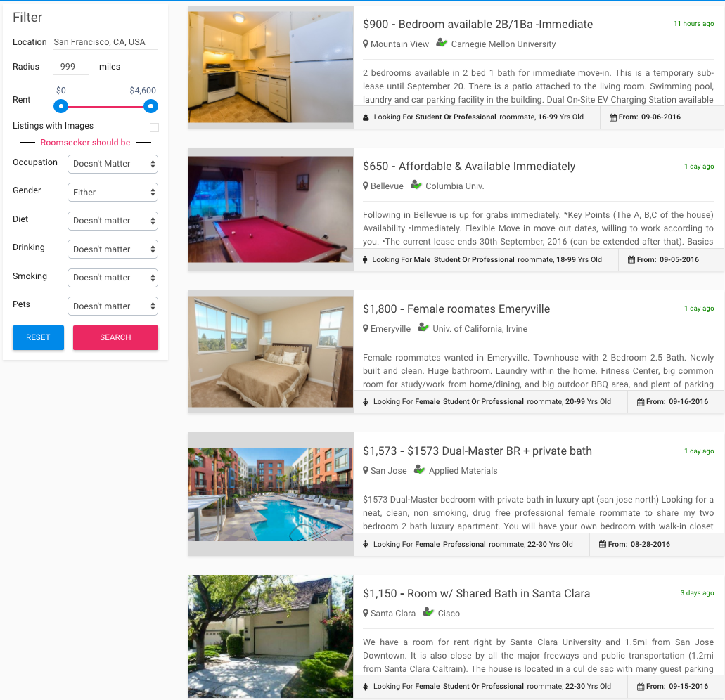
Task: Open the $1,800 Female roomates Emeryville listing title
Action: [x=456, y=309]
